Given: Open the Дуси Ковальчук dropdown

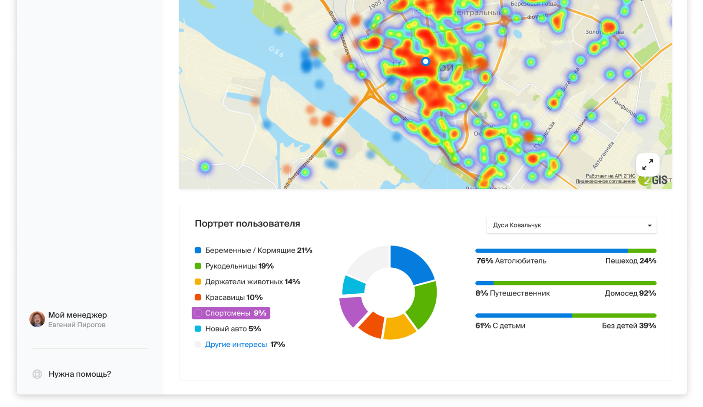Looking at the screenshot, I should [572, 225].
